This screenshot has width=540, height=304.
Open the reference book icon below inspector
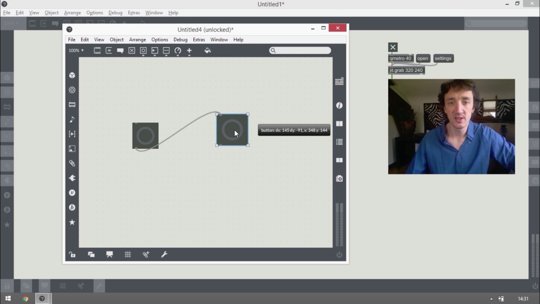point(339,124)
